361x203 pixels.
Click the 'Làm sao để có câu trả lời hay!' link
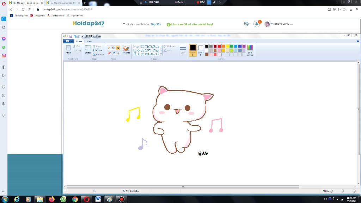tap(190, 24)
